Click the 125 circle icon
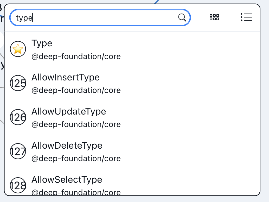269x202 pixels. (x=18, y=83)
